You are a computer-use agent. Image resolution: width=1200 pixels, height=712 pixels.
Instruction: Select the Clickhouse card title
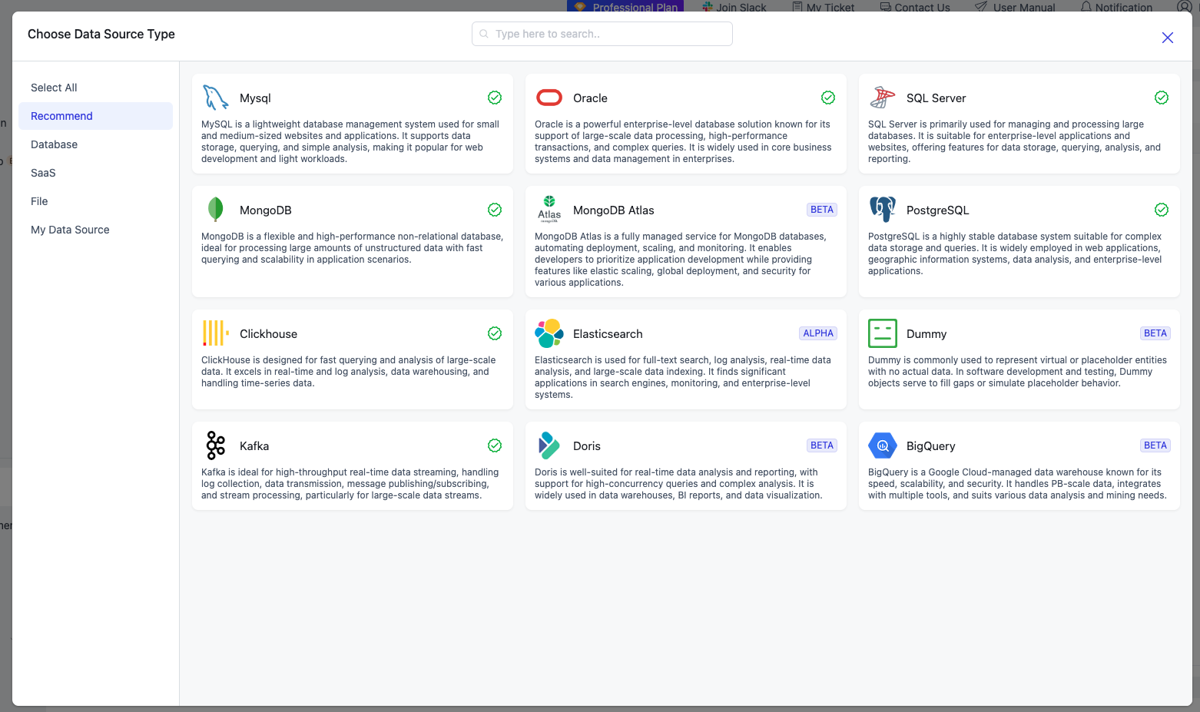268,334
